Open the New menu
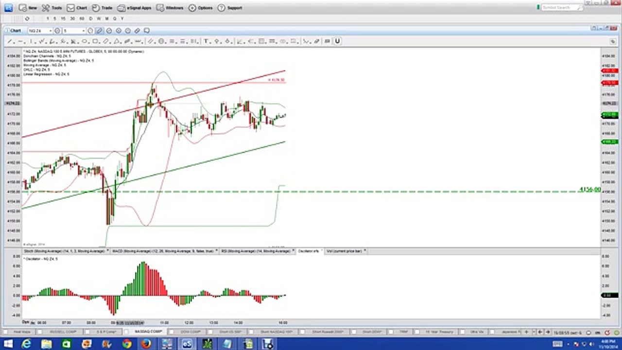Screen dimensions: 622x350 coord(28,8)
